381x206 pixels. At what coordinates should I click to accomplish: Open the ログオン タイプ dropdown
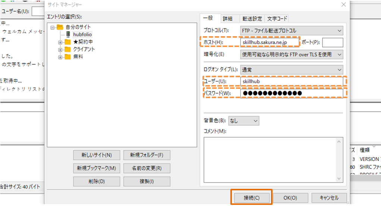tap(292, 70)
